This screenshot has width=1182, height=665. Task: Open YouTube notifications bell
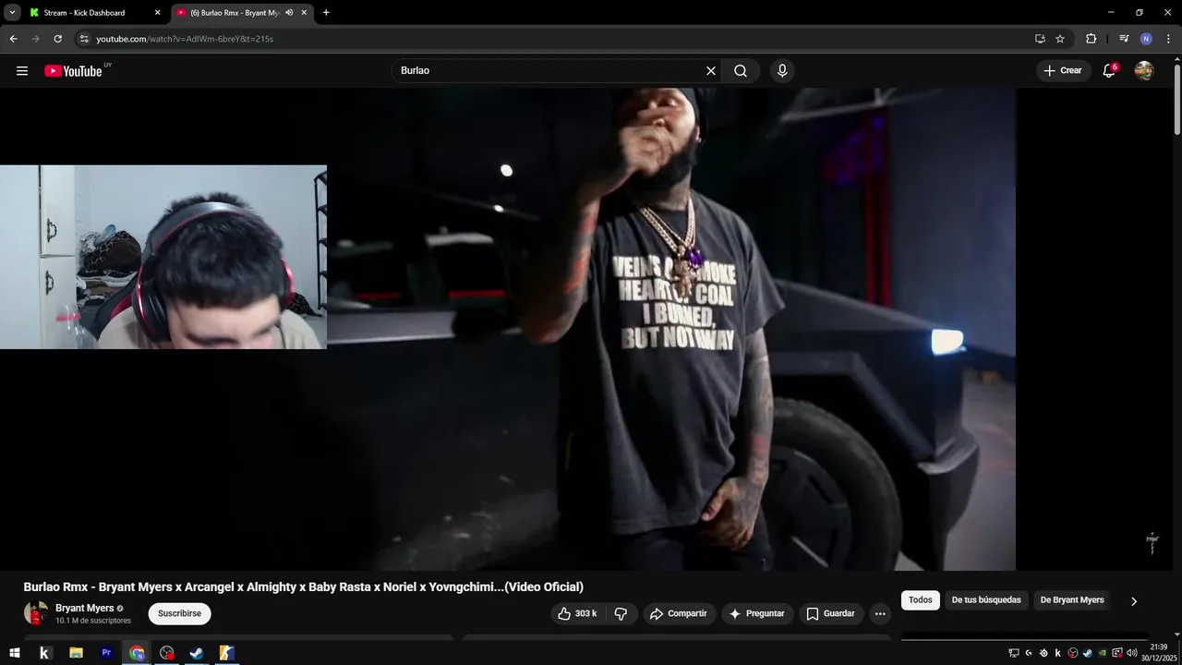click(x=1110, y=70)
